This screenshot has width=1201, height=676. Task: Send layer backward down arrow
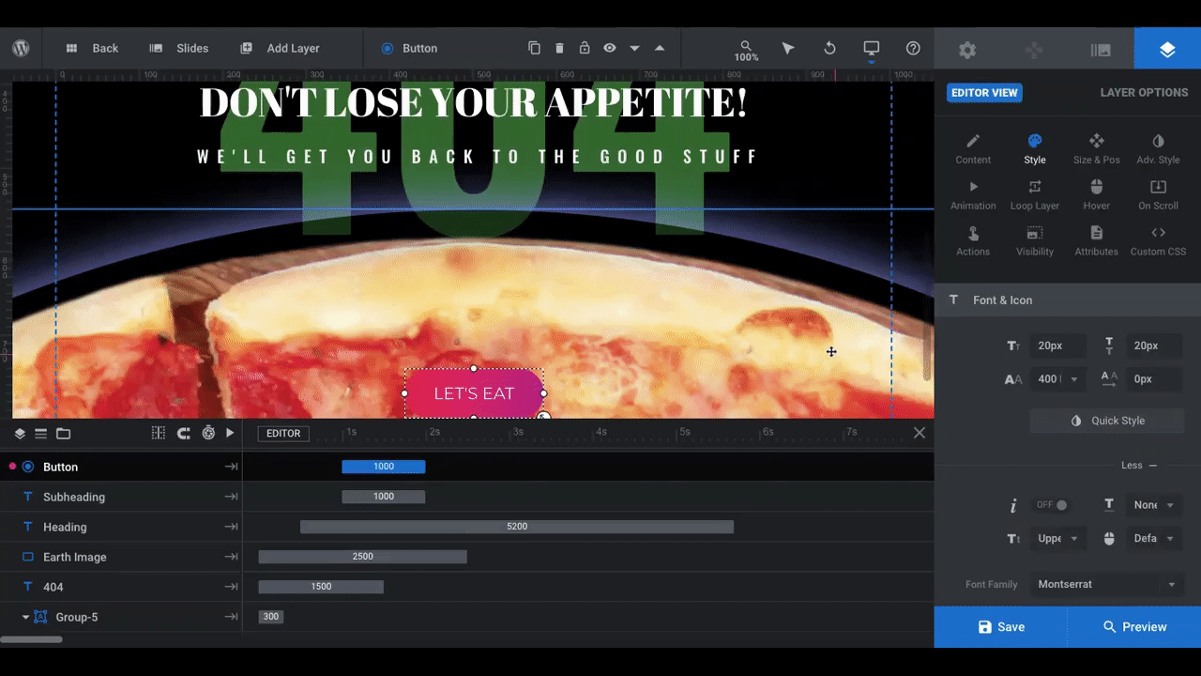(635, 48)
